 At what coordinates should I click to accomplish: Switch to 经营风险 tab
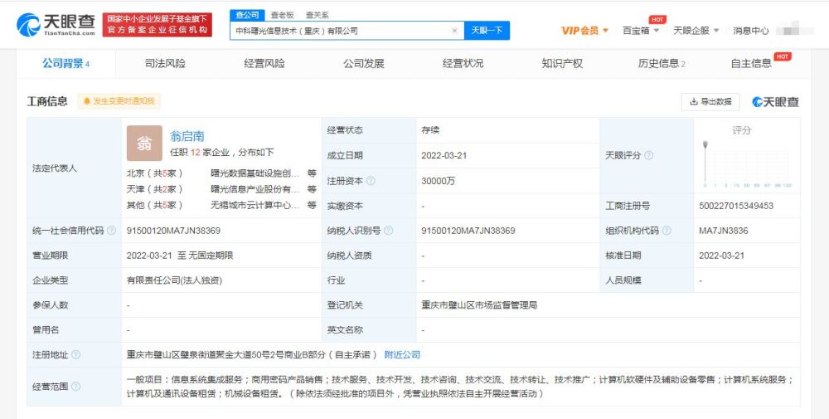pyautogui.click(x=264, y=64)
